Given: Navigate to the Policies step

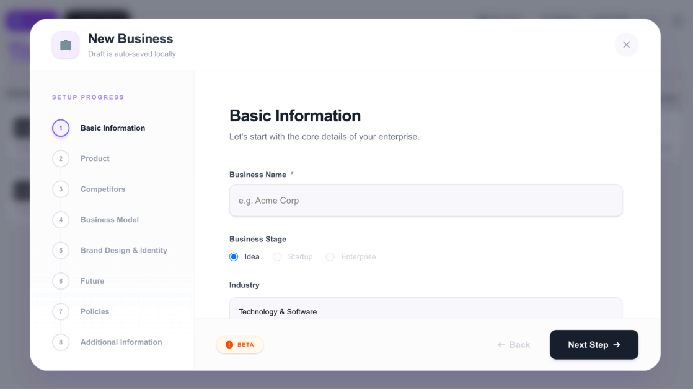Looking at the screenshot, I should tap(95, 311).
